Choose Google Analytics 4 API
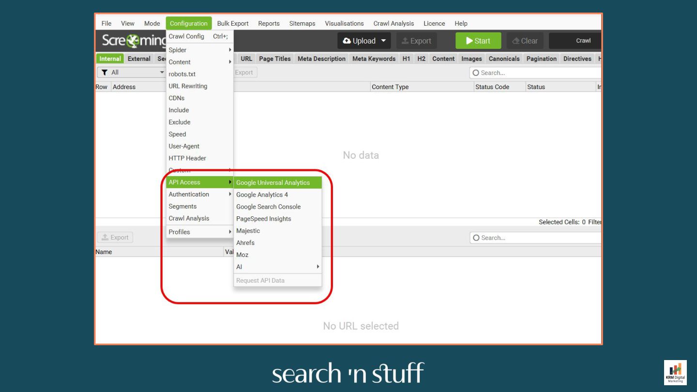Screen dimensions: 697x392 pos(278,195)
